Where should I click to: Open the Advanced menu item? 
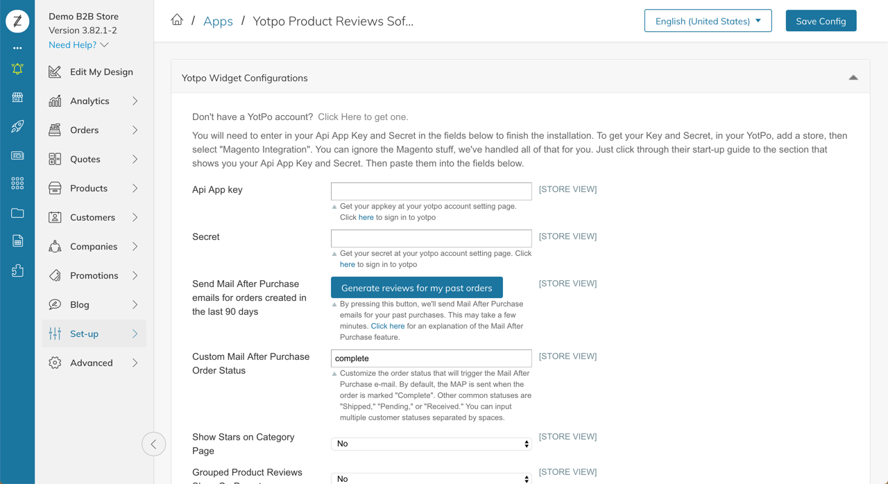click(x=94, y=363)
